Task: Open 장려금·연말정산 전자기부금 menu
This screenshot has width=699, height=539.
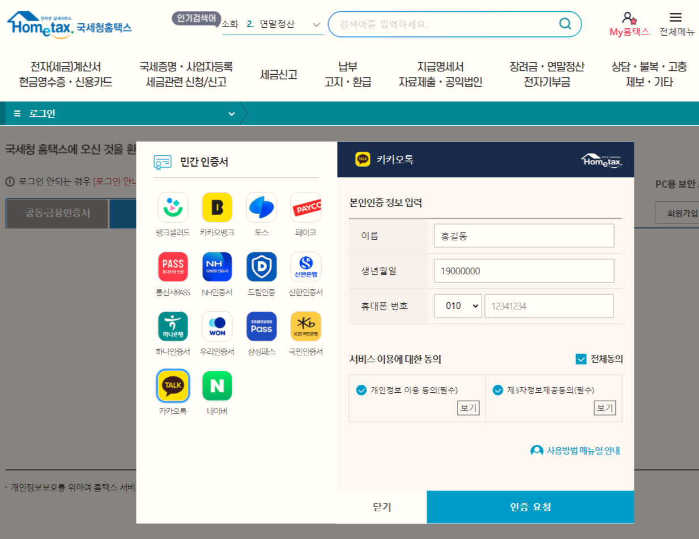Action: (547, 74)
